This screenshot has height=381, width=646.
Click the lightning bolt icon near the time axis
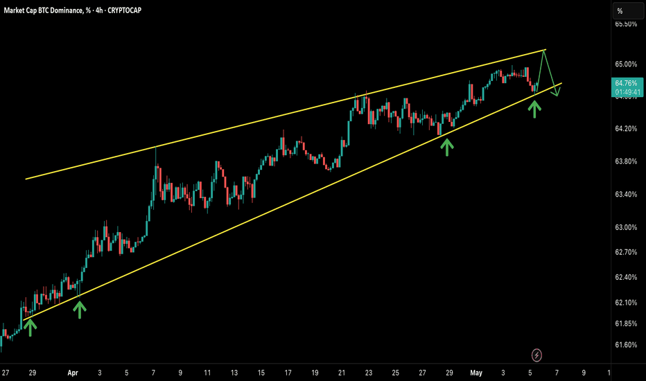536,355
